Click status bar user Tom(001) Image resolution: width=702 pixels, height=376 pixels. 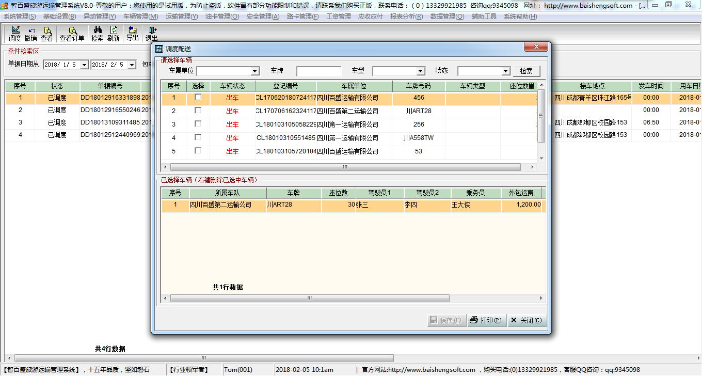point(238,370)
